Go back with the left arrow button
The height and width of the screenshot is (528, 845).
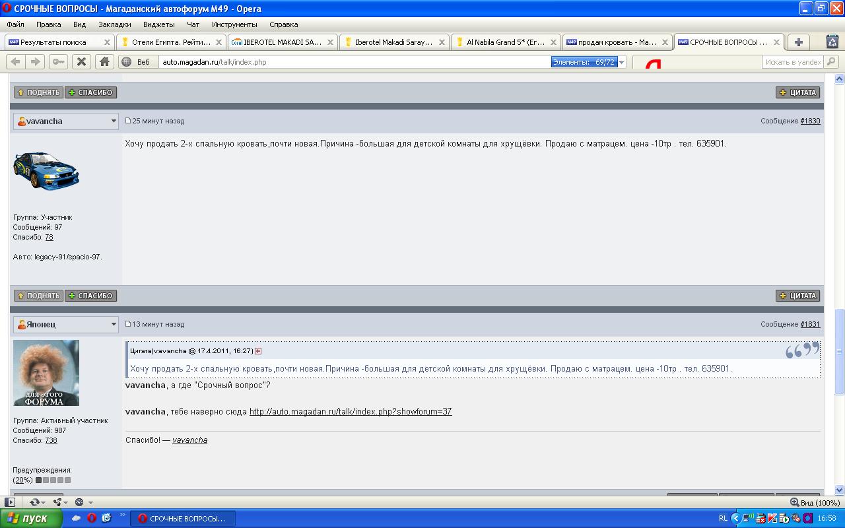click(15, 61)
